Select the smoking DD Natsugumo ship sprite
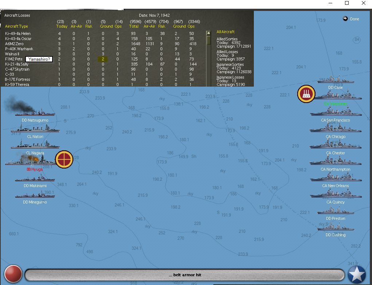 point(35,112)
